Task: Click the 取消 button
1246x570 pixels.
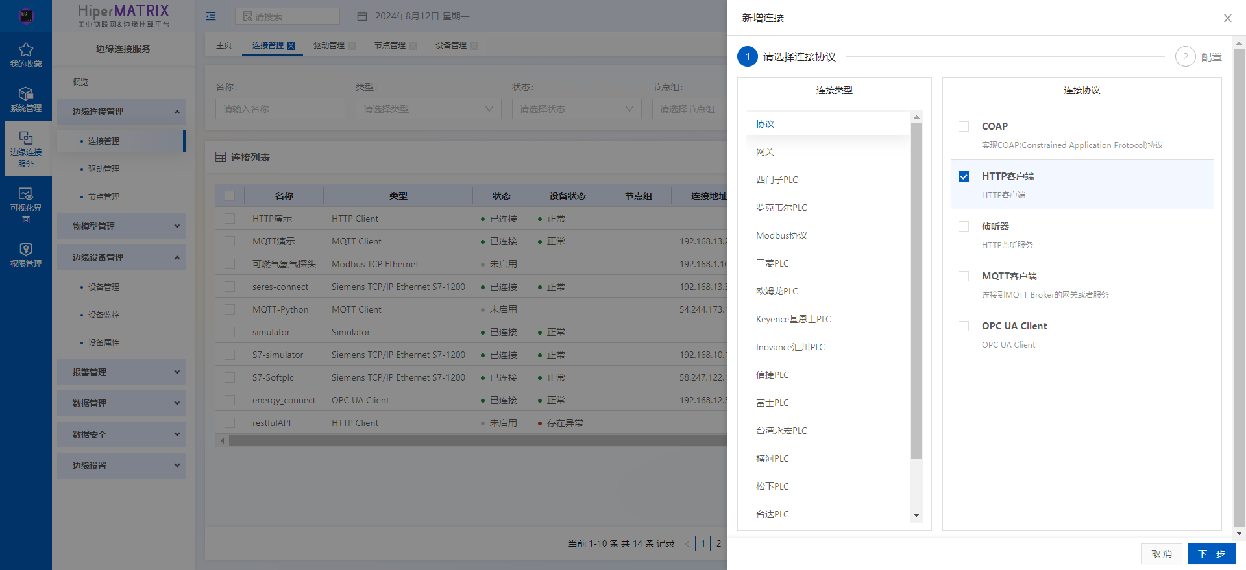Action: [1162, 554]
